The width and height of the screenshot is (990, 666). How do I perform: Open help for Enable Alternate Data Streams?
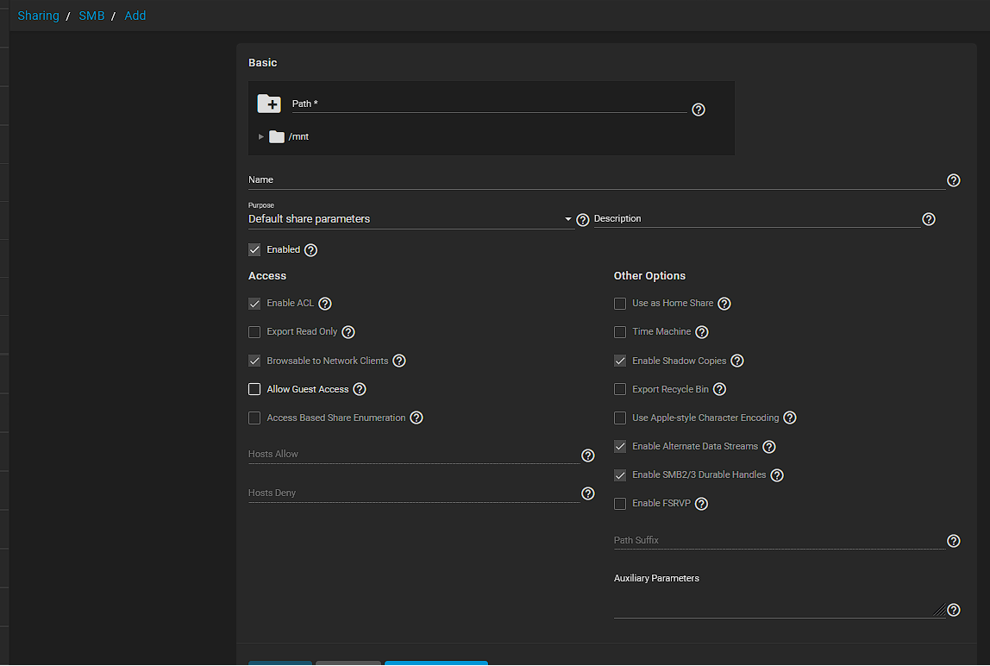coord(768,447)
